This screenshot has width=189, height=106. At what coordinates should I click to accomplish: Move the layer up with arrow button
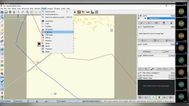pyautogui.click(x=141, y=23)
